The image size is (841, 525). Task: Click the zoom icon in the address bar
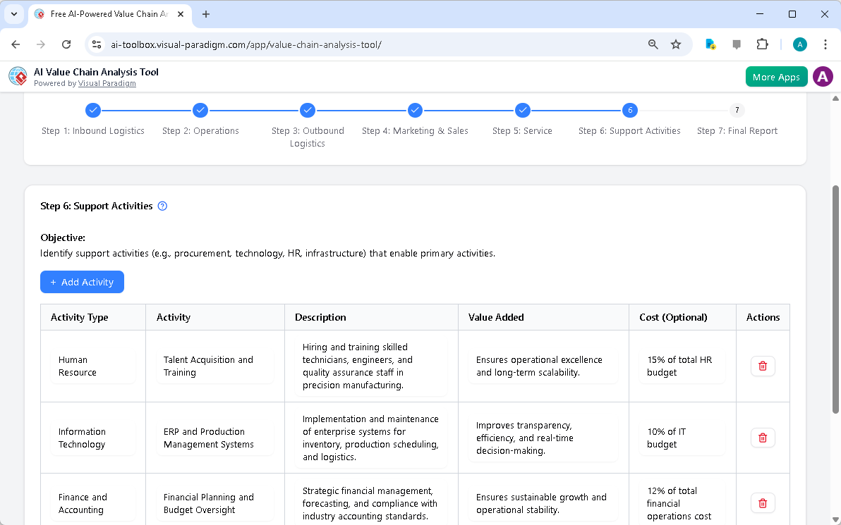[x=653, y=44]
